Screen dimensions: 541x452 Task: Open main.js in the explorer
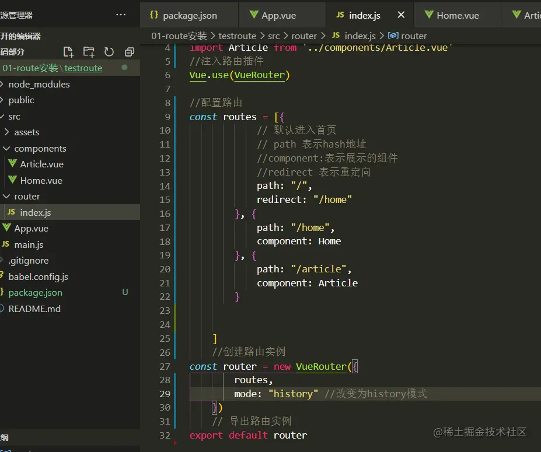[x=29, y=245]
